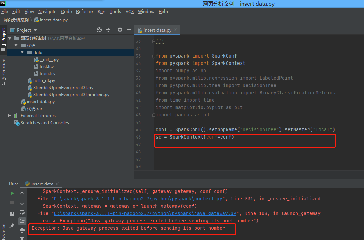Select train.tsv in project tree
The width and height of the screenshot is (364, 240).
pos(45,74)
